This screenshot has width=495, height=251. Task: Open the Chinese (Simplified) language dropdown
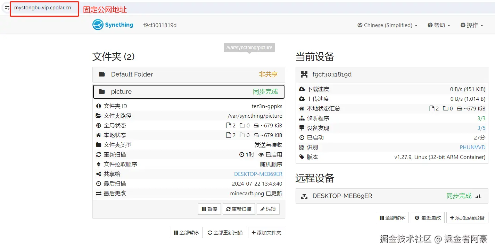pyautogui.click(x=387, y=25)
